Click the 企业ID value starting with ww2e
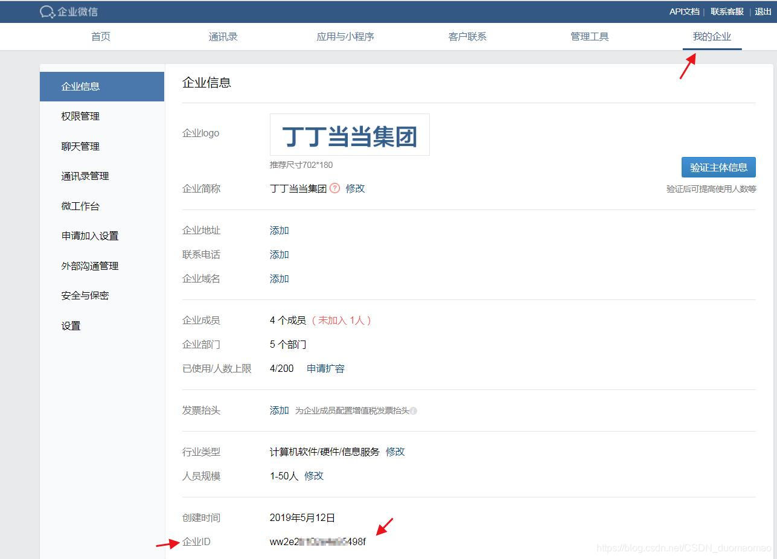This screenshot has height=559, width=777. click(x=318, y=542)
